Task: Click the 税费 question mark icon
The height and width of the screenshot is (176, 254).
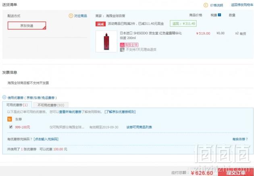Action: 219,15
